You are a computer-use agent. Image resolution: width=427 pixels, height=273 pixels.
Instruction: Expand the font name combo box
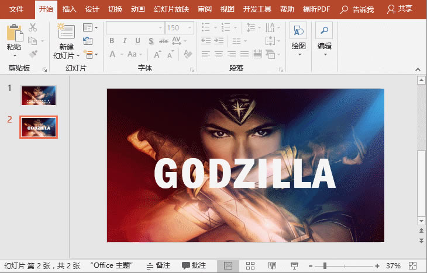pyautogui.click(x=160, y=27)
